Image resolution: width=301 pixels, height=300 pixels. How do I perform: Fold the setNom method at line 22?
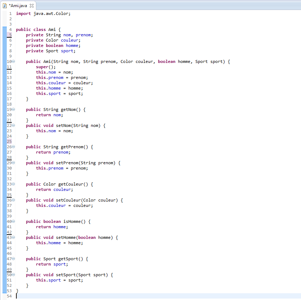pos(14,126)
